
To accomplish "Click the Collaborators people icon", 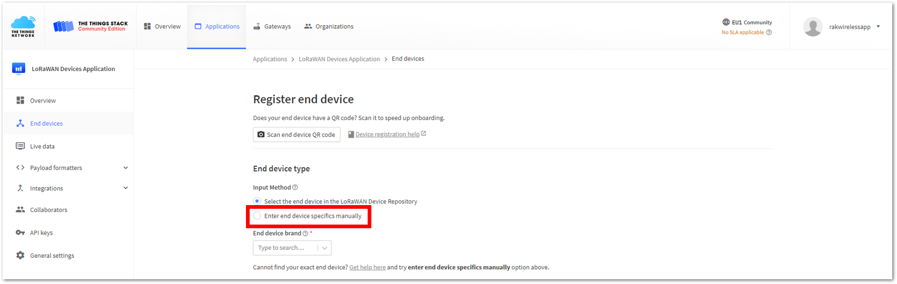I will pyautogui.click(x=20, y=209).
